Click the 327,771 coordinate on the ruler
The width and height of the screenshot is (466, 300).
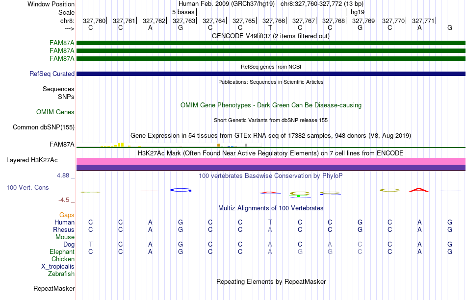point(423,21)
